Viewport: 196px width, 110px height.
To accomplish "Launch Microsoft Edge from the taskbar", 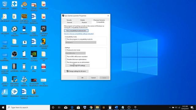I will [72, 107].
